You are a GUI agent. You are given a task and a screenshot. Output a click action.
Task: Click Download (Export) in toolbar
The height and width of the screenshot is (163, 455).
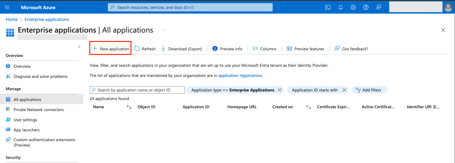(182, 49)
